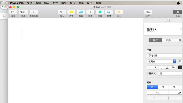Image resolution: width=183 pixels, height=103 pixels.
Task: Select left text alignment
Action: (152, 87)
